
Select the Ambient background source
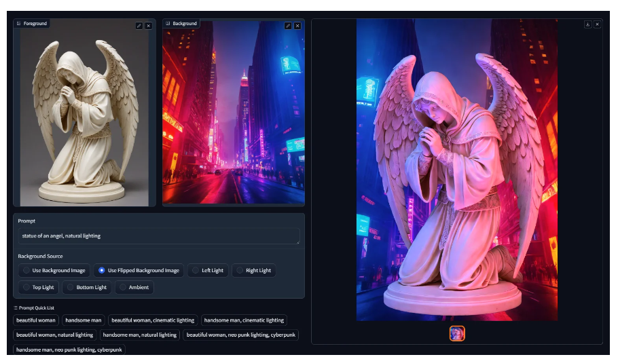click(x=134, y=287)
